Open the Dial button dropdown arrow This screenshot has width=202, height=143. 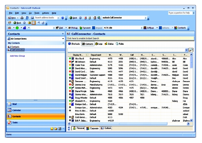66,28
